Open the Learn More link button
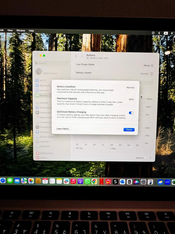The width and height of the screenshot is (175, 234). click(x=63, y=129)
